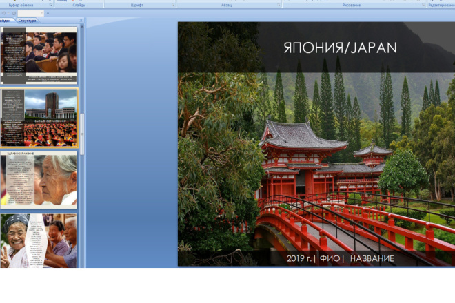Image resolution: width=455 pixels, height=303 pixels.
Task: Select the highlighted university building slide thumbnail
Action: click(x=39, y=118)
